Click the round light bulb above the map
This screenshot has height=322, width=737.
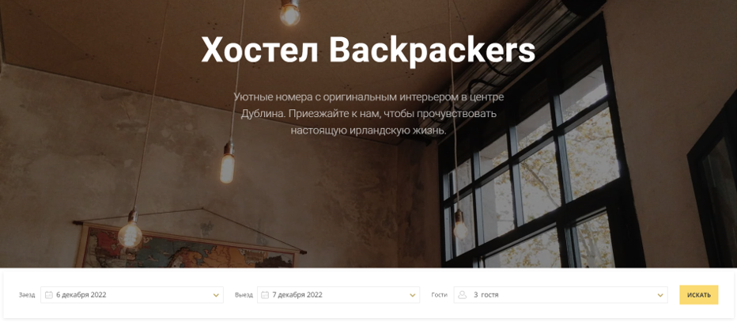130,230
